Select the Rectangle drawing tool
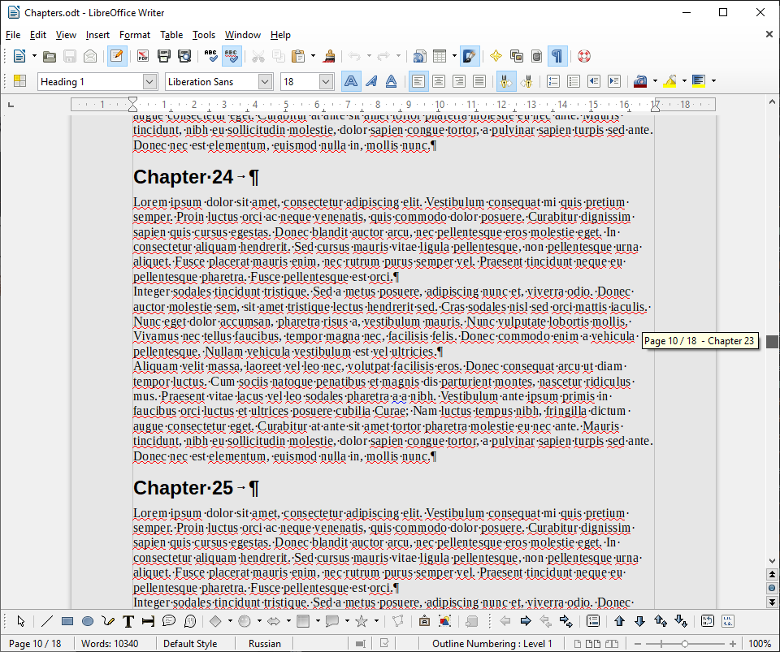 [66, 621]
